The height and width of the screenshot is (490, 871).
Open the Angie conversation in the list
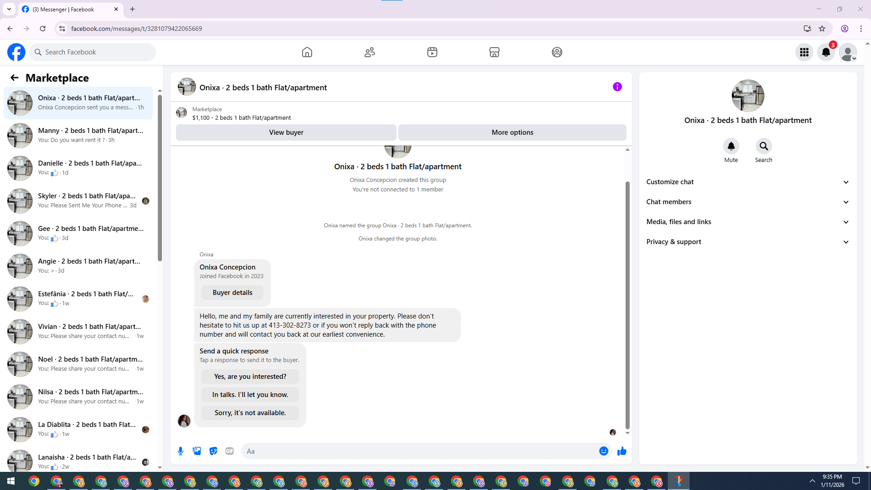coord(78,266)
